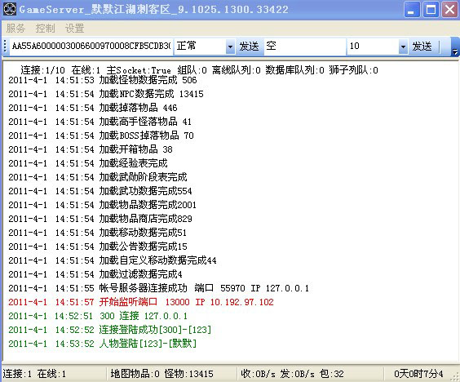
Task: Click the green log line 人物登陆[123]
Action: [x=102, y=344]
